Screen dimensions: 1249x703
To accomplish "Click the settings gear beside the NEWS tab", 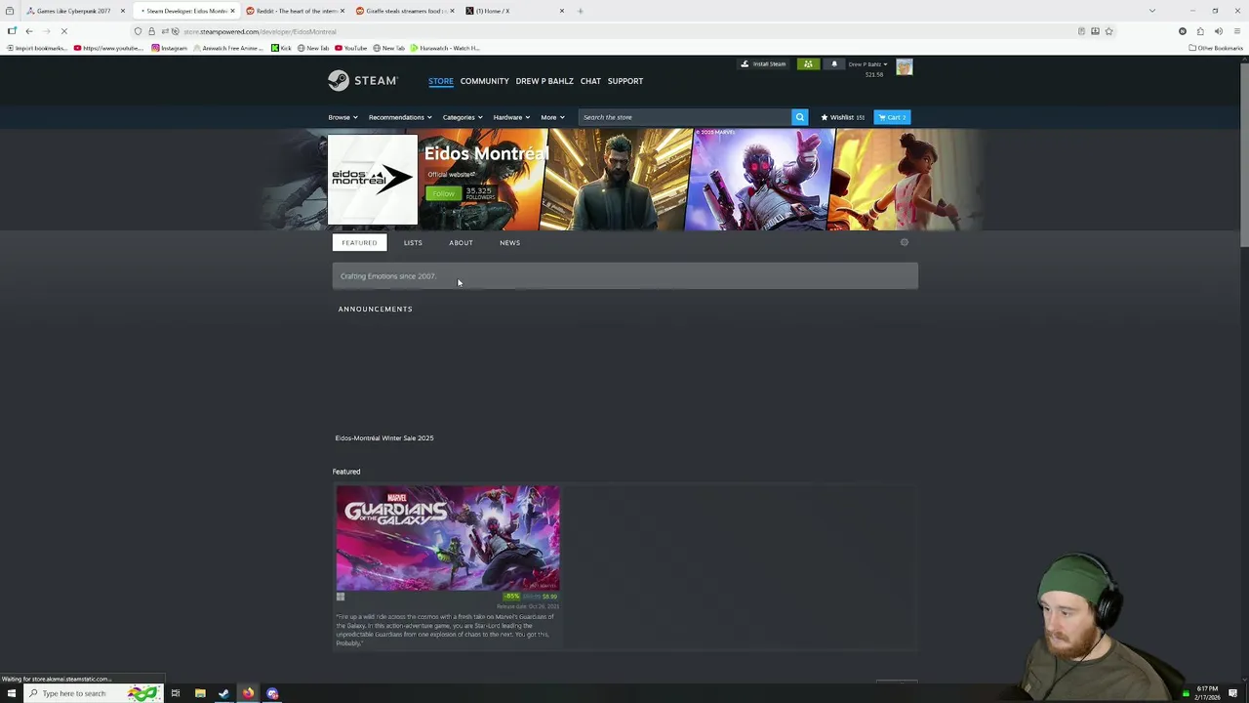I will (x=905, y=242).
